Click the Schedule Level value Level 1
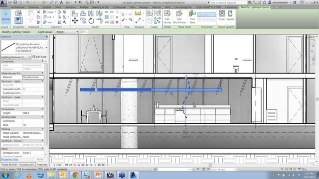The height and width of the screenshot is (179, 319). pos(33,153)
